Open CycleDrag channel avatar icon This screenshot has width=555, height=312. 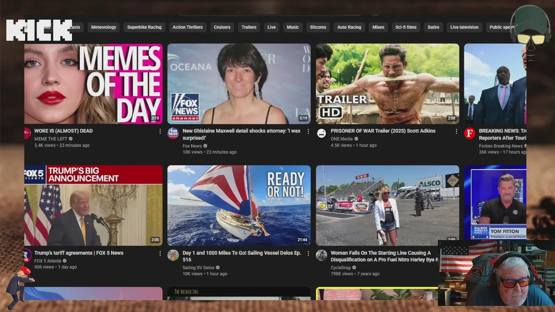tap(321, 255)
